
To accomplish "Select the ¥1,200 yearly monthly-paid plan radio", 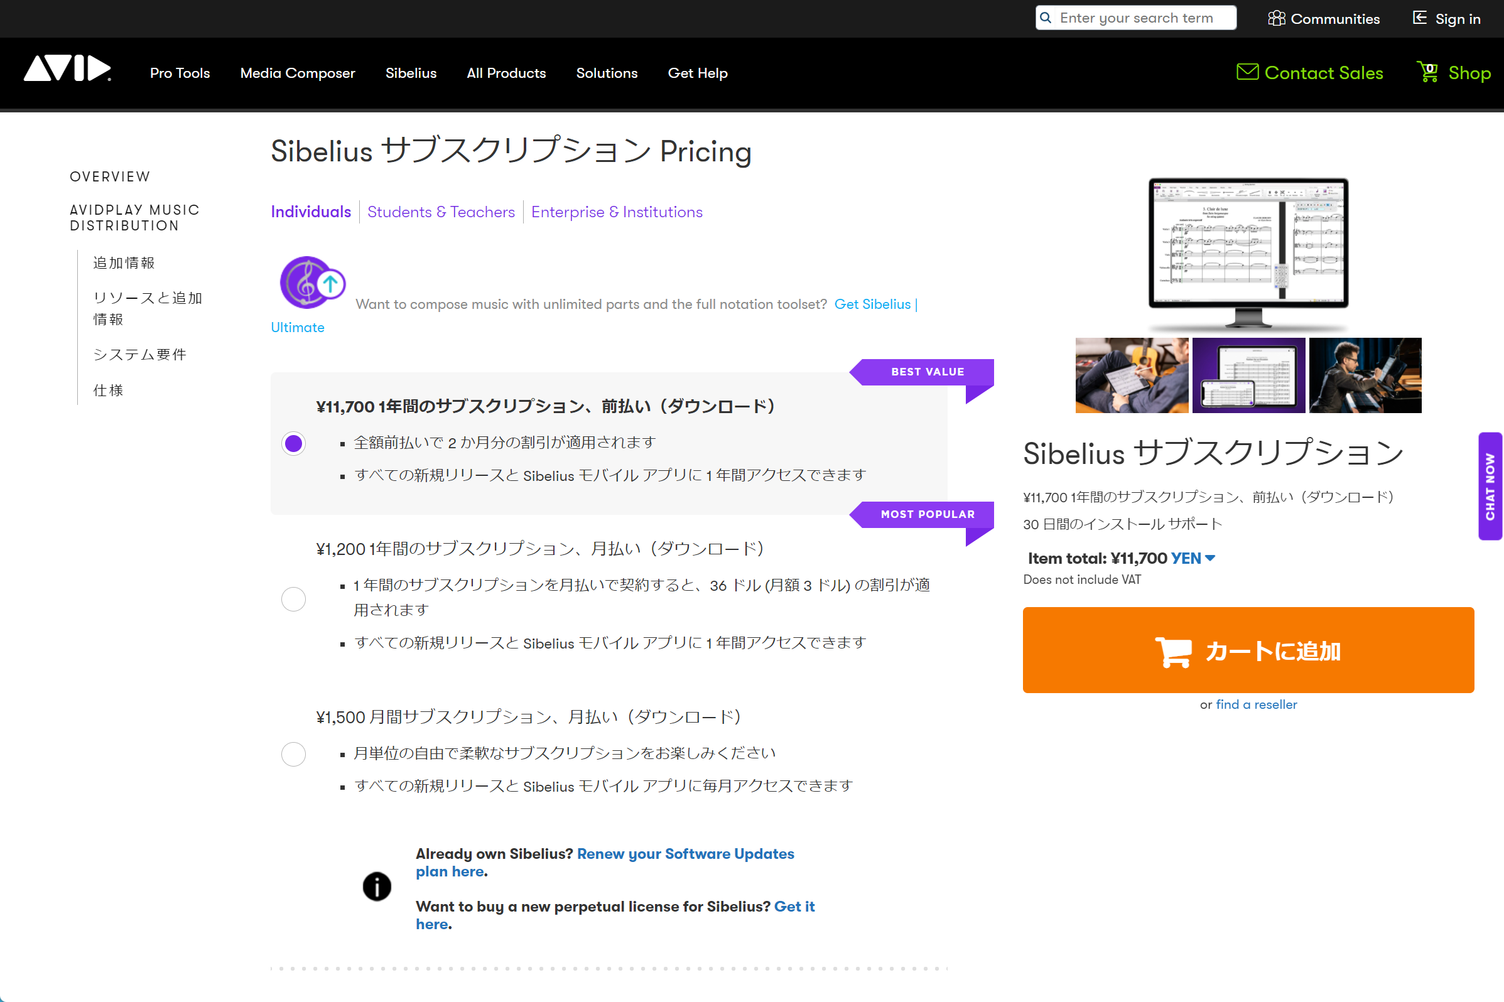I will 293,599.
